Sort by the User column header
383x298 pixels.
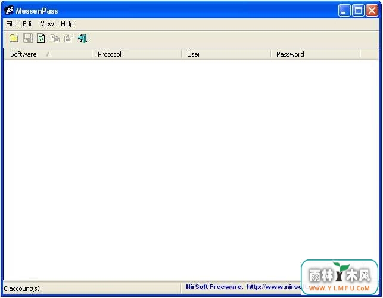226,54
